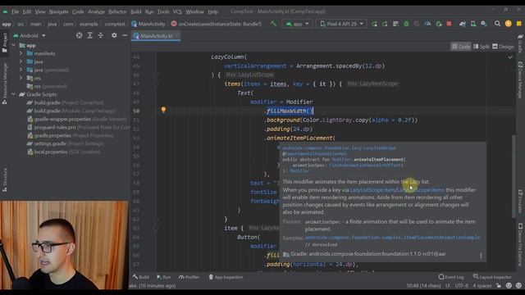Open the Run tool window
The height and width of the screenshot is (295, 525).
(x=164, y=277)
